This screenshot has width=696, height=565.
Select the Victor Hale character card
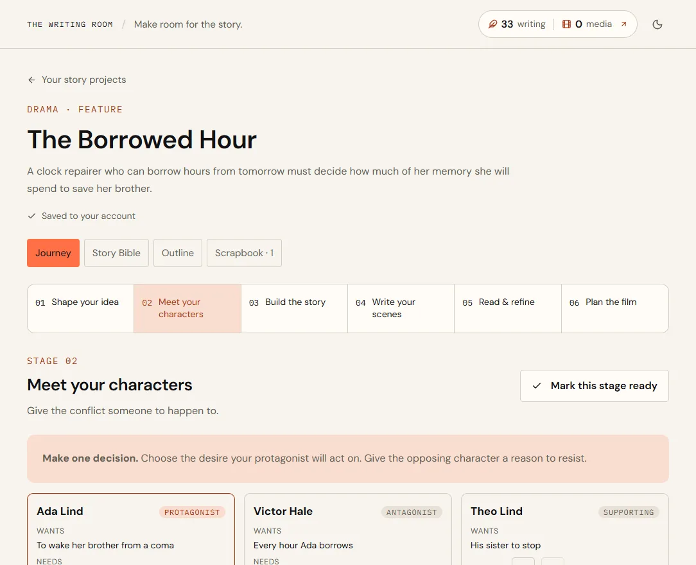(x=348, y=529)
